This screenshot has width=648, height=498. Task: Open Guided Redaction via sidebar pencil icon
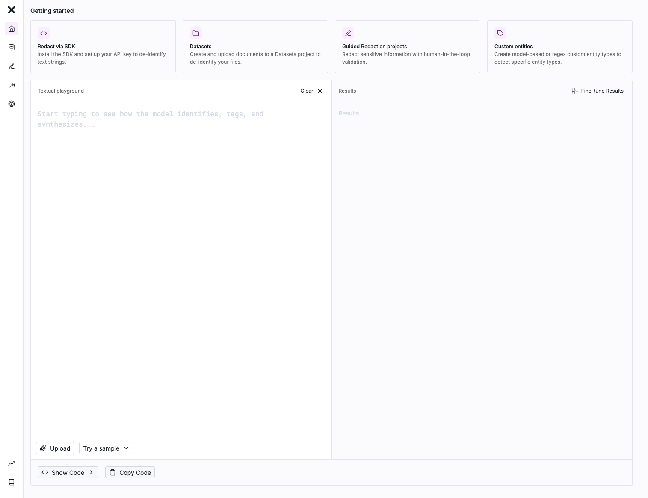point(12,66)
